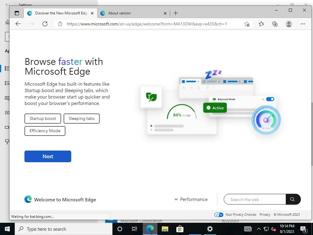This screenshot has width=313, height=235.
Task: Open Cortana from the taskbar
Action: click(120, 229)
